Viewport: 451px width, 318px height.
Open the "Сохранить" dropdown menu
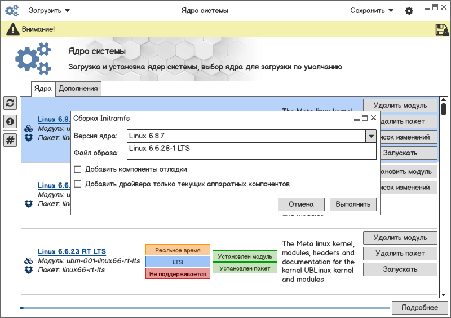372,11
